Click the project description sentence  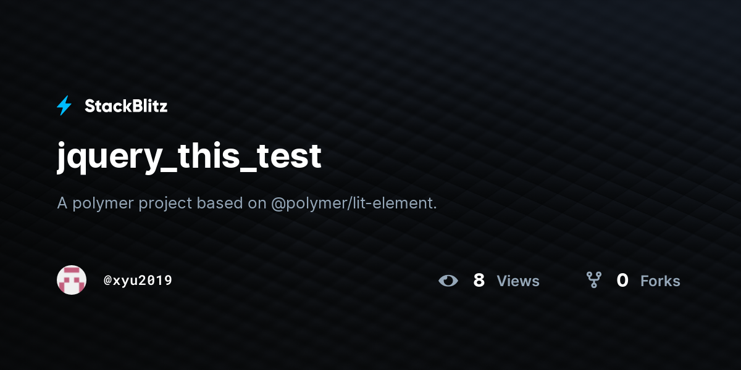pos(247,203)
